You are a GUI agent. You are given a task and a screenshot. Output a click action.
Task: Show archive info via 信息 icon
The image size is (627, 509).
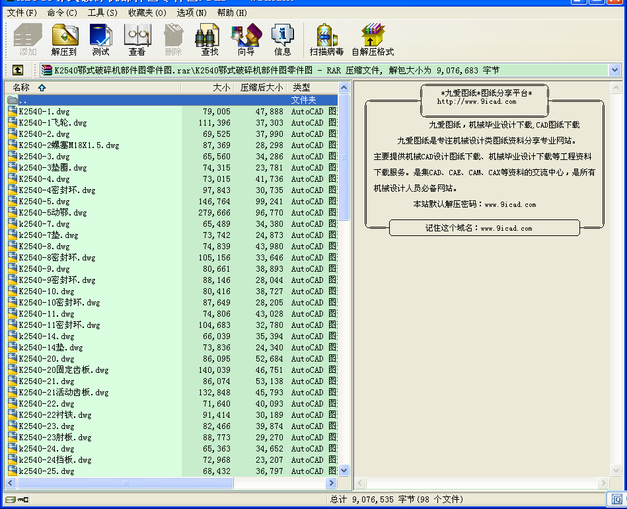click(282, 38)
